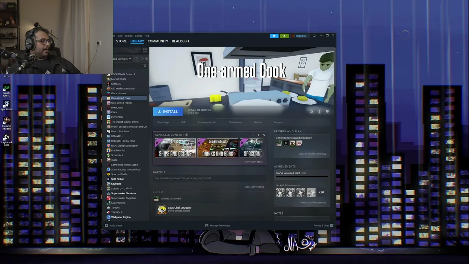Screen dimensions: 469x264
Task: Open the View menu
Action: (120, 36)
